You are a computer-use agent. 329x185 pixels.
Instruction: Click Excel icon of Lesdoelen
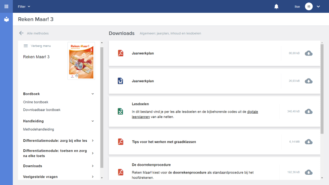120,111
